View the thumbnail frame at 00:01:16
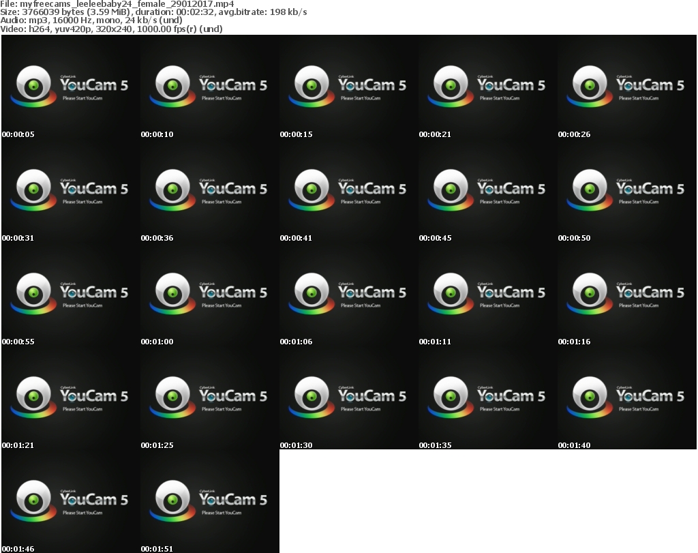This screenshot has width=698, height=553. click(627, 294)
